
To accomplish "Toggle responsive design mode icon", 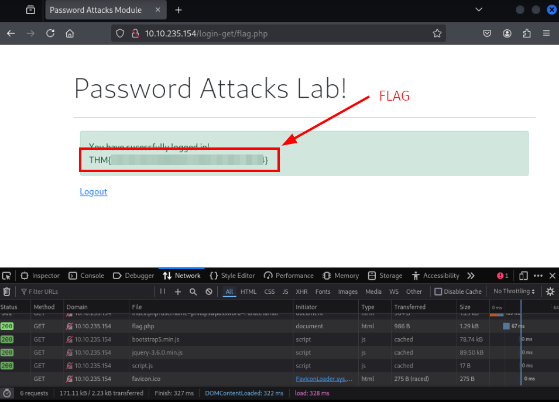I will coord(523,276).
